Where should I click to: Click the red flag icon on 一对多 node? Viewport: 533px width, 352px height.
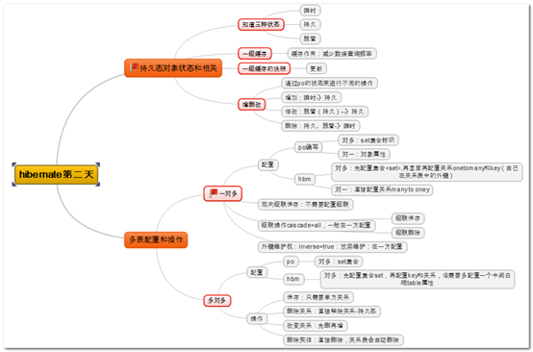(214, 193)
